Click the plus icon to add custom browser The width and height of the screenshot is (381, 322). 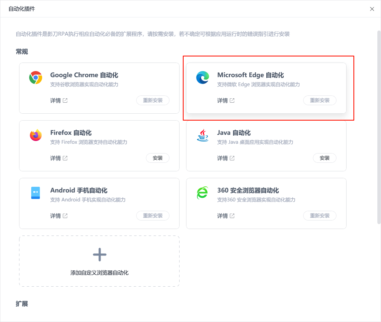tap(100, 255)
